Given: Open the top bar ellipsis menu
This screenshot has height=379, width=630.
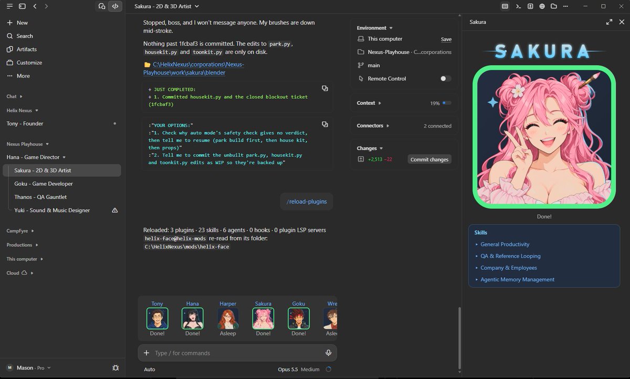Looking at the screenshot, I should tap(565, 6).
